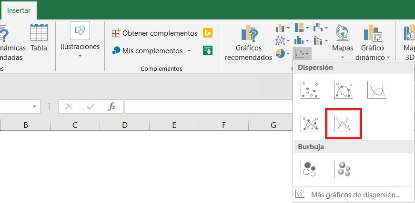Open Más gráficos de dispersión option
This screenshot has height=203, width=415.
[x=354, y=194]
